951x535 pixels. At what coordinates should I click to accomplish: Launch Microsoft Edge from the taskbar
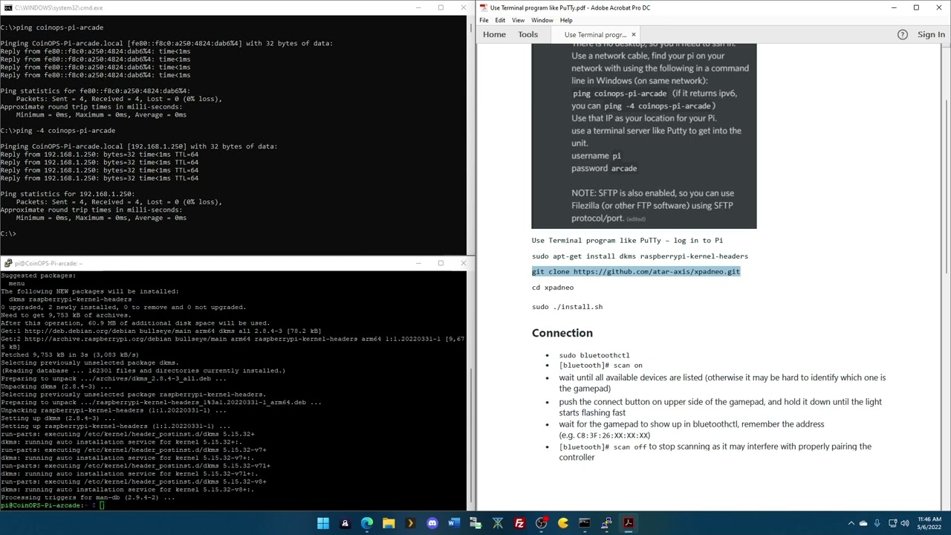(x=367, y=523)
